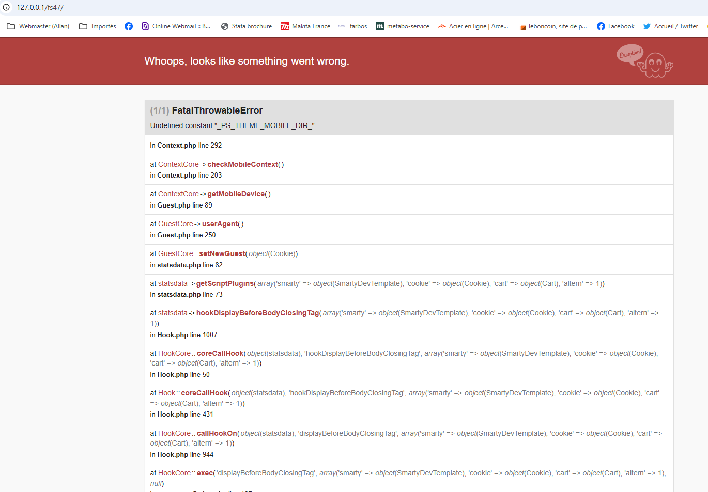Image resolution: width=708 pixels, height=492 pixels.
Task: Click the 'Whoops, looks like something went wrong.' banner text
Action: (247, 61)
